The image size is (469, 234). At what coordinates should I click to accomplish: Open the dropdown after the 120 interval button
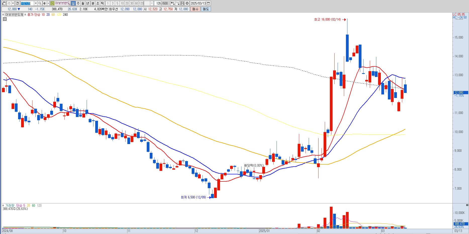click(x=152, y=3)
